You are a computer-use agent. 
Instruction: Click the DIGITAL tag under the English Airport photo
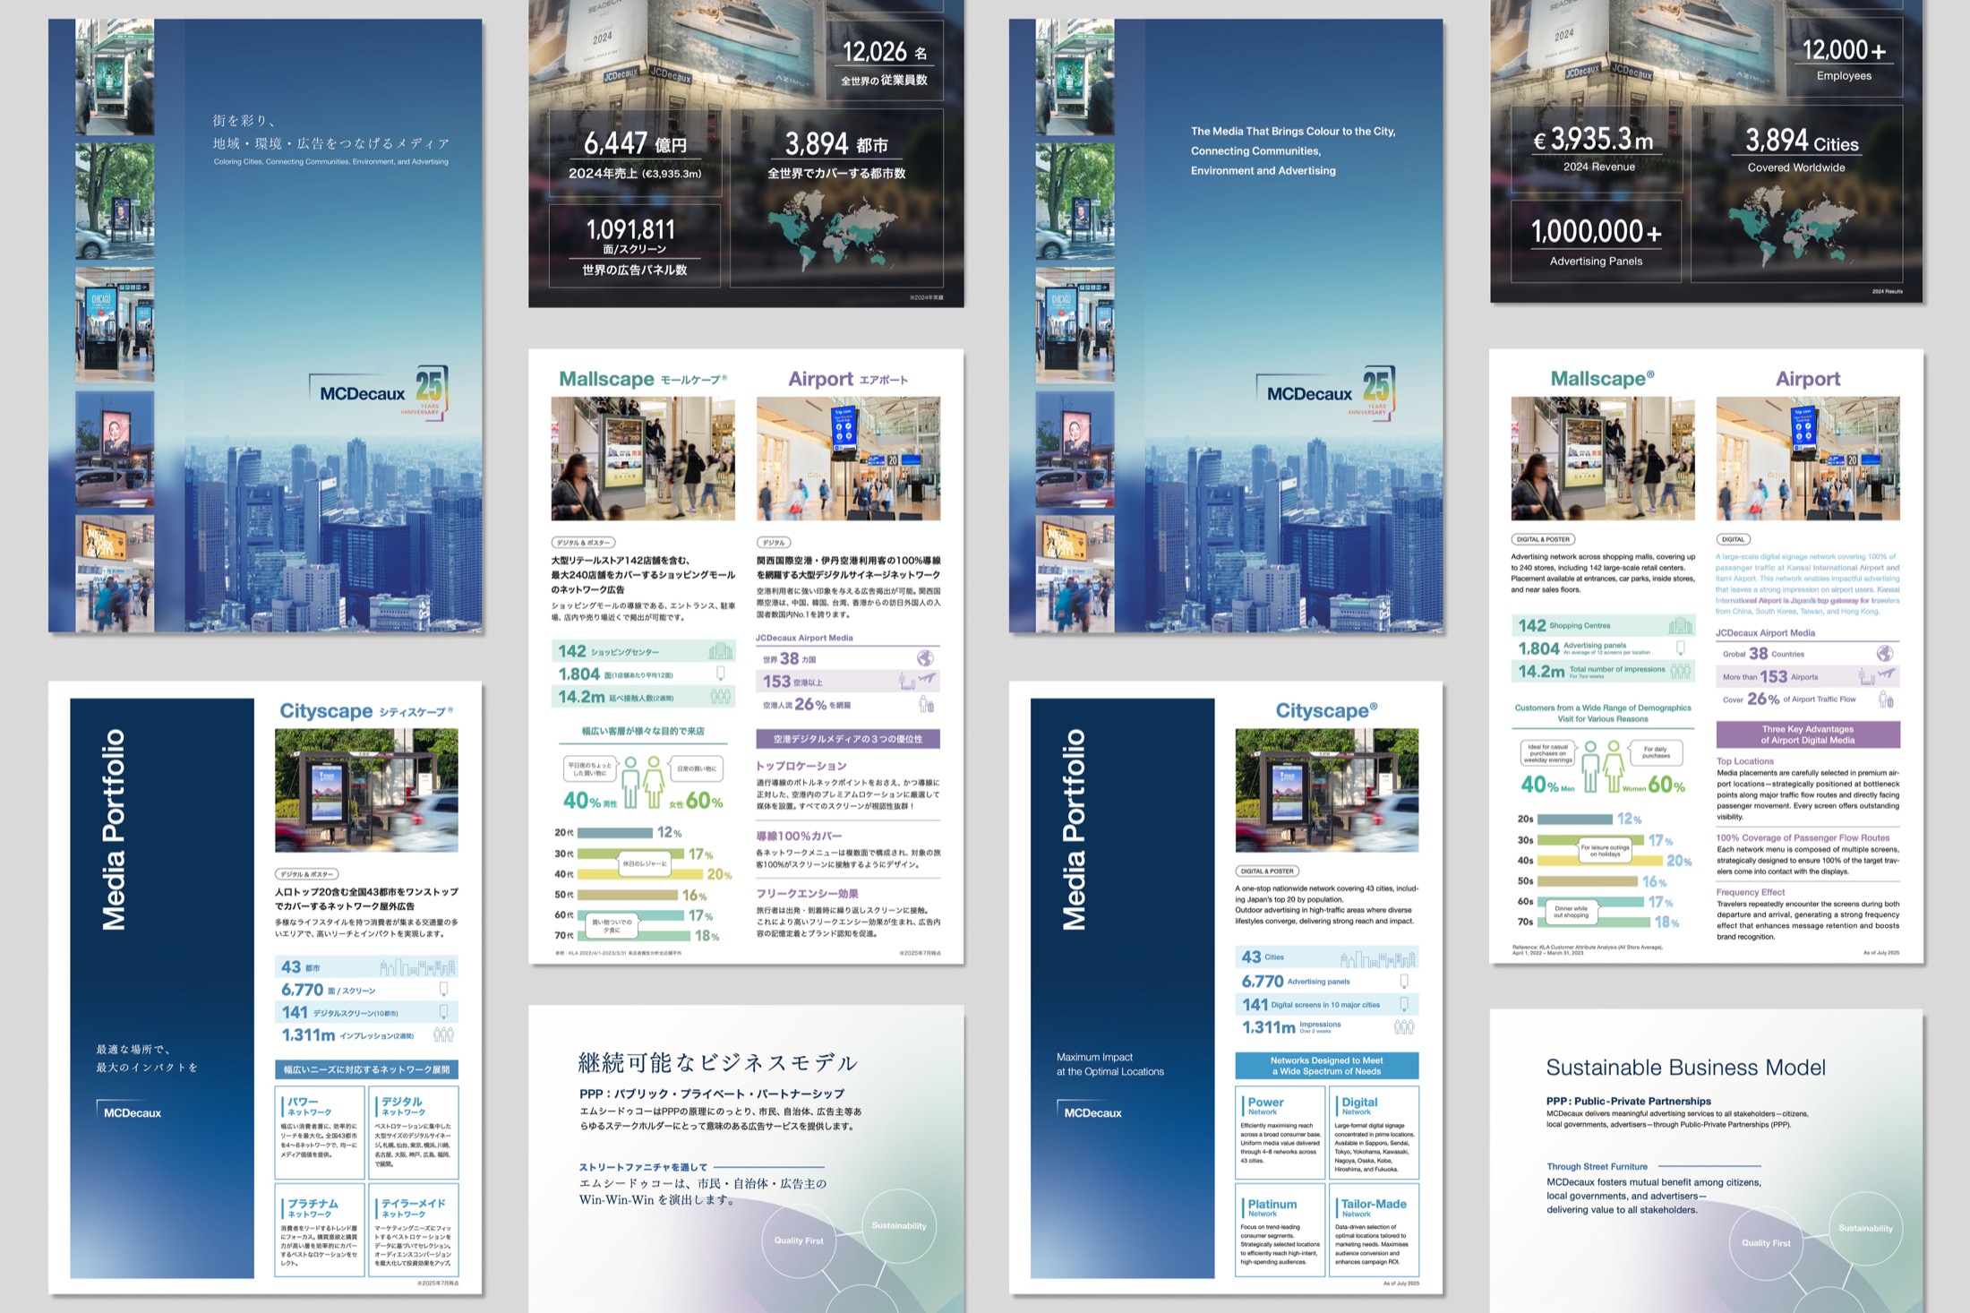click(1733, 539)
